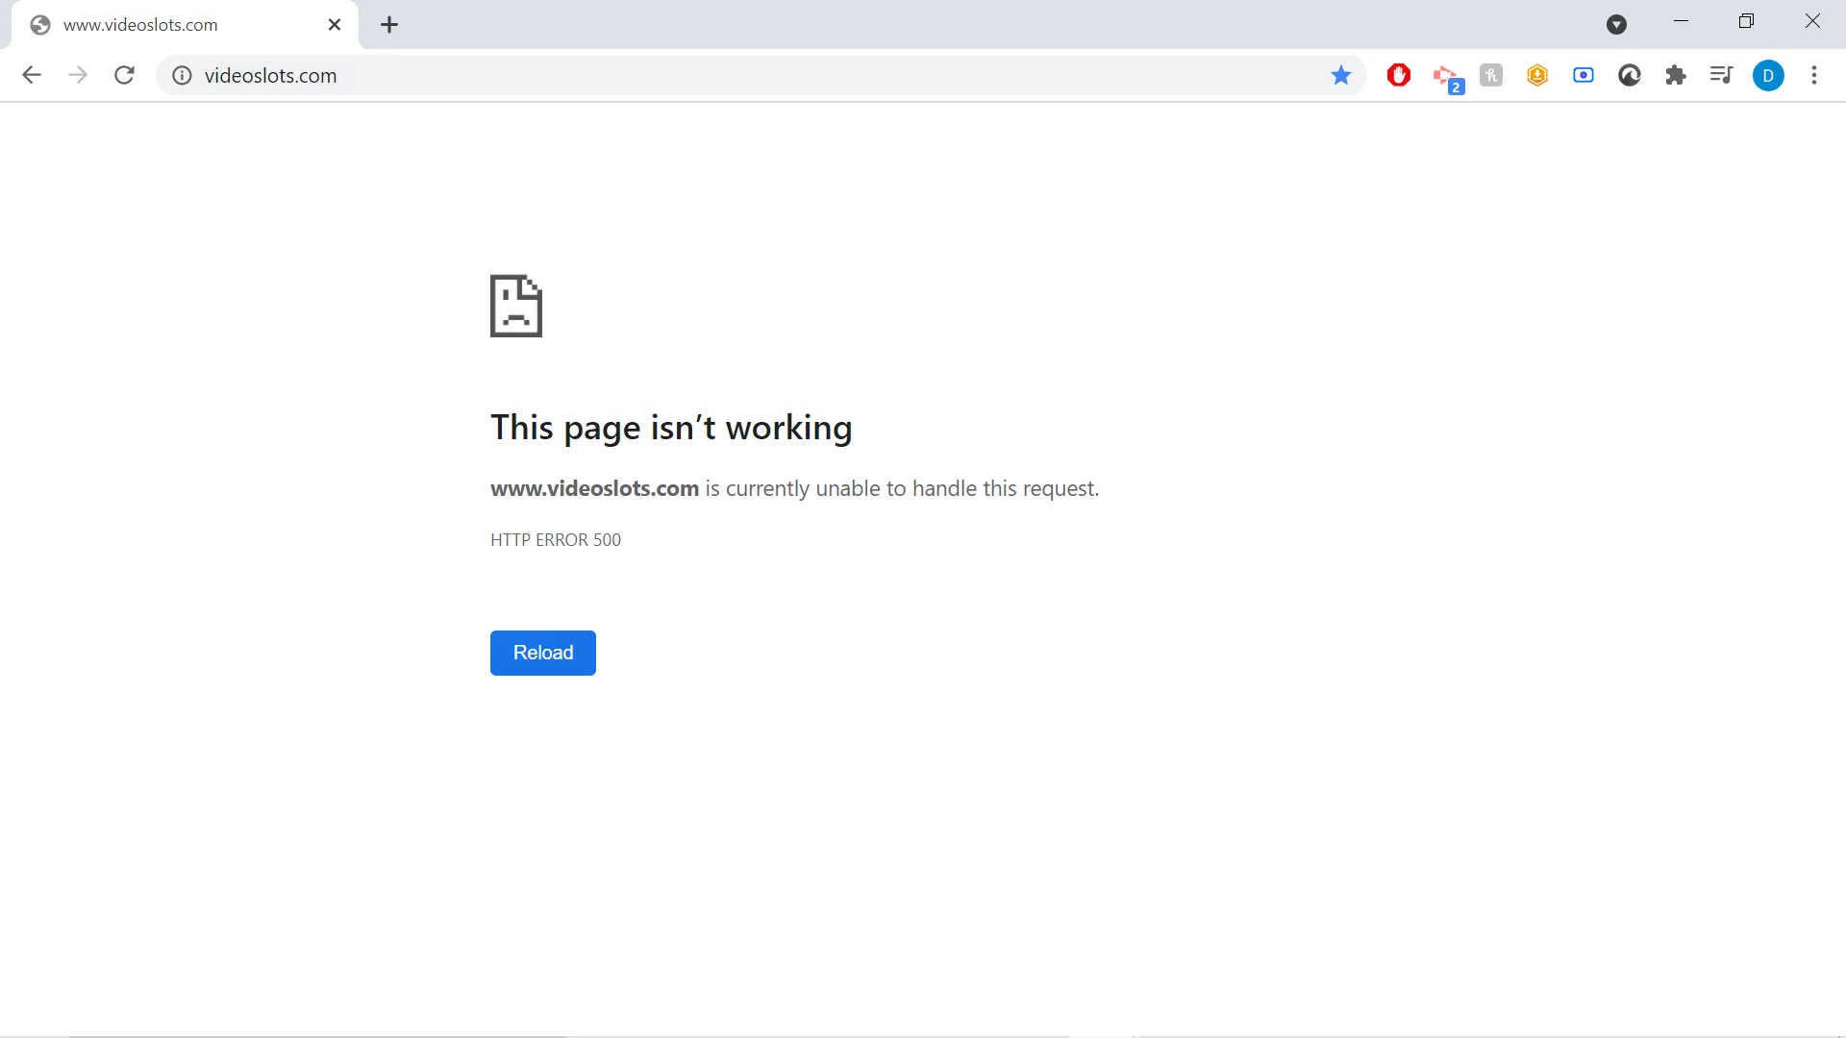Image resolution: width=1846 pixels, height=1038 pixels.
Task: Open the profile avatar labeled D
Action: click(1768, 75)
